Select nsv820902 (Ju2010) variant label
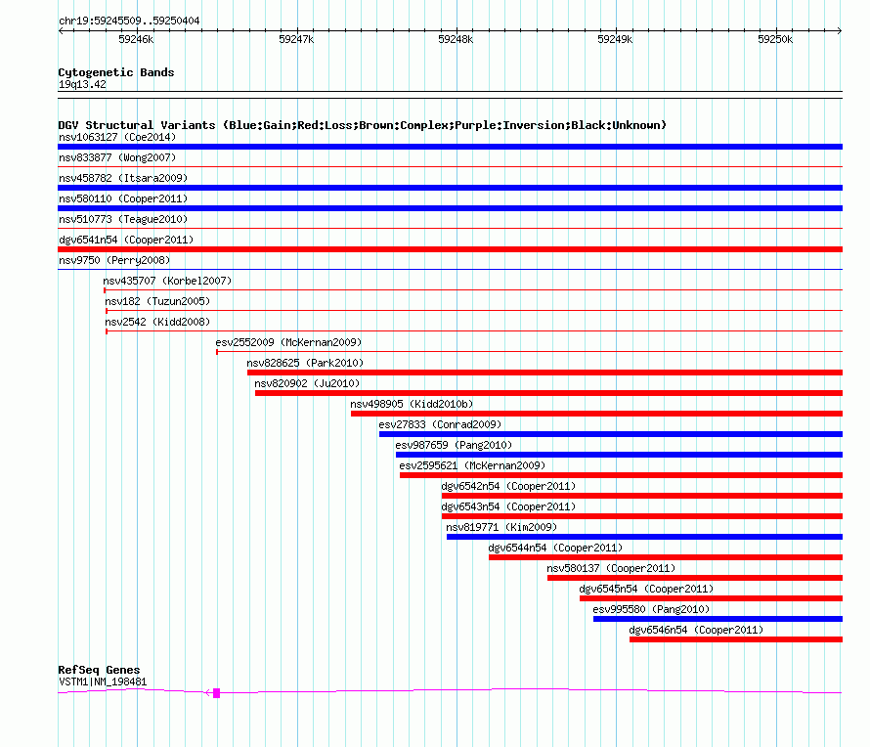 coord(307,383)
